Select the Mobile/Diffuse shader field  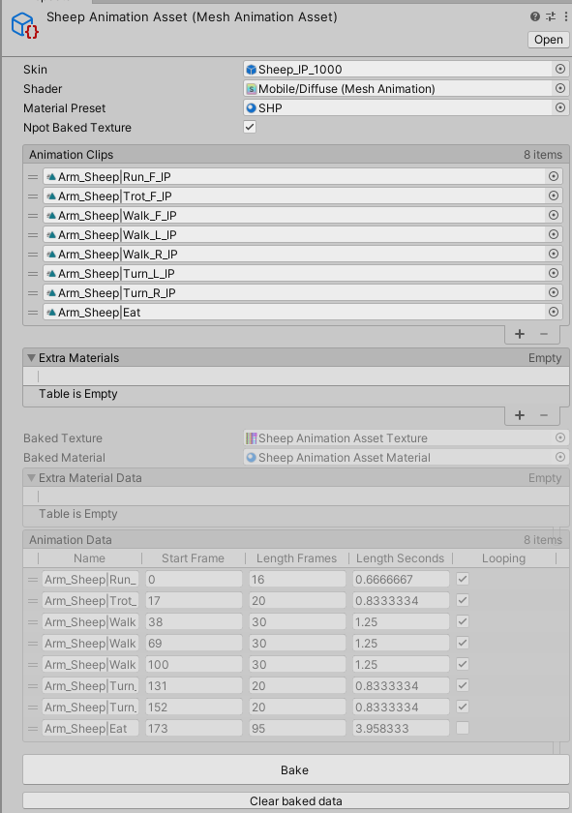tap(399, 89)
